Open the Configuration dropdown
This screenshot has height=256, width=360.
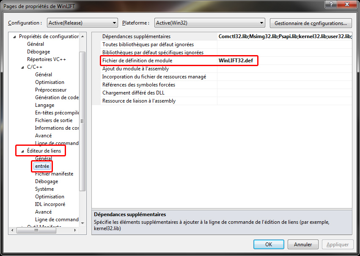click(82, 23)
